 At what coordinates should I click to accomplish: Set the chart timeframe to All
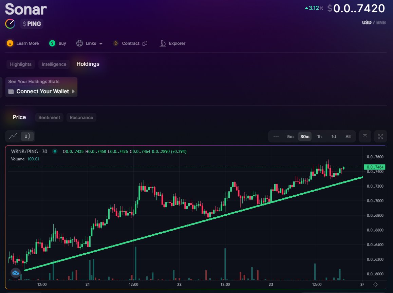[x=348, y=136]
